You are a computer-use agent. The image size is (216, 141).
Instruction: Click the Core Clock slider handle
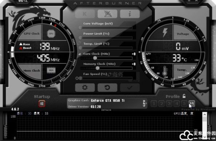(x=95, y=58)
